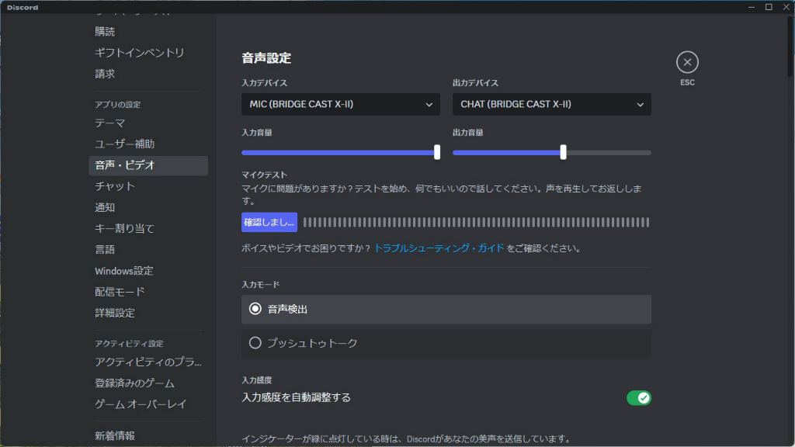
Task: Toggle 入力感度を自動調整する switch off
Action: click(639, 398)
